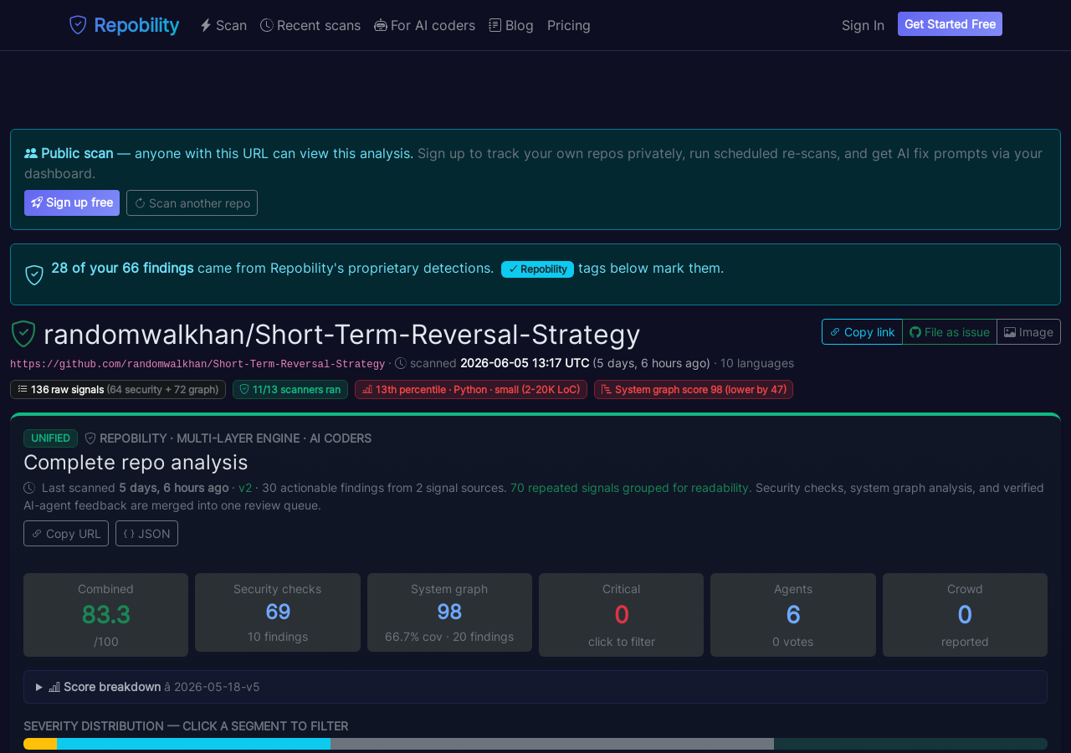1071x753 pixels.
Task: Click the scan date 2026-06-05 13:17 UTC
Action: (525, 363)
